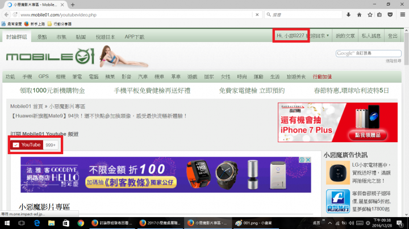
Task: Select the 景點 tab
Action: point(42,37)
